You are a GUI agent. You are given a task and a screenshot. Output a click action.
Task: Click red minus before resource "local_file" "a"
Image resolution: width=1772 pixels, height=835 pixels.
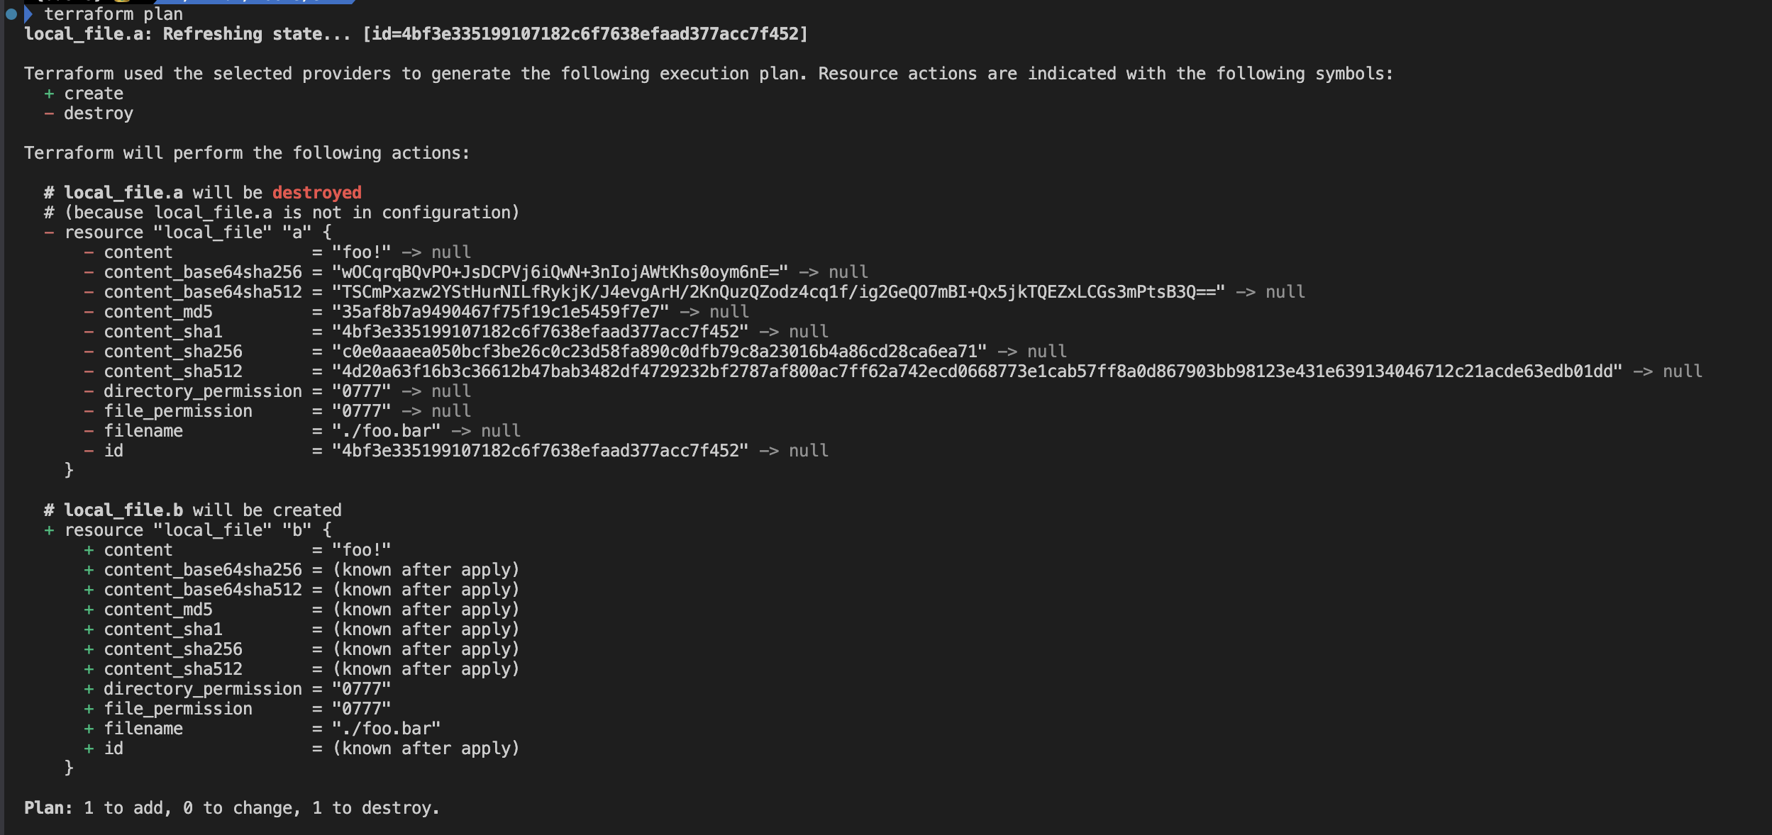coord(49,232)
